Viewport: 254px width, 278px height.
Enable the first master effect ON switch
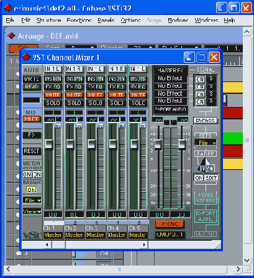pos(200,79)
